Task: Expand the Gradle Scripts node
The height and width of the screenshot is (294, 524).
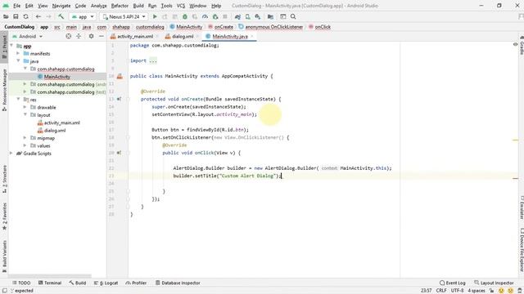Action: (11, 154)
